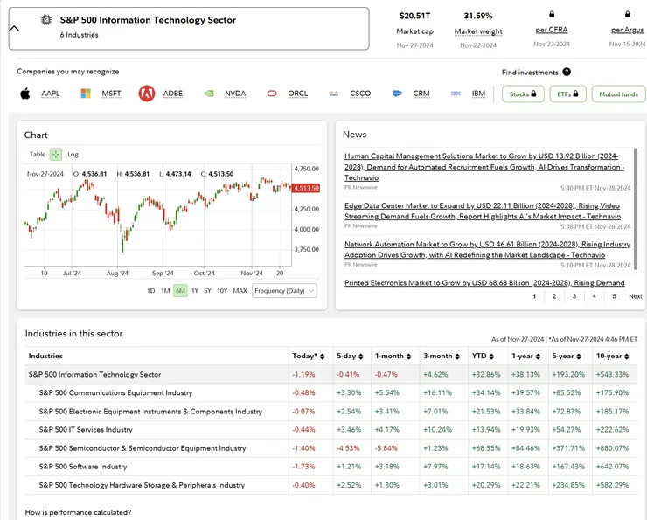
Task: Open the ORCL ticker link
Action: 298,94
